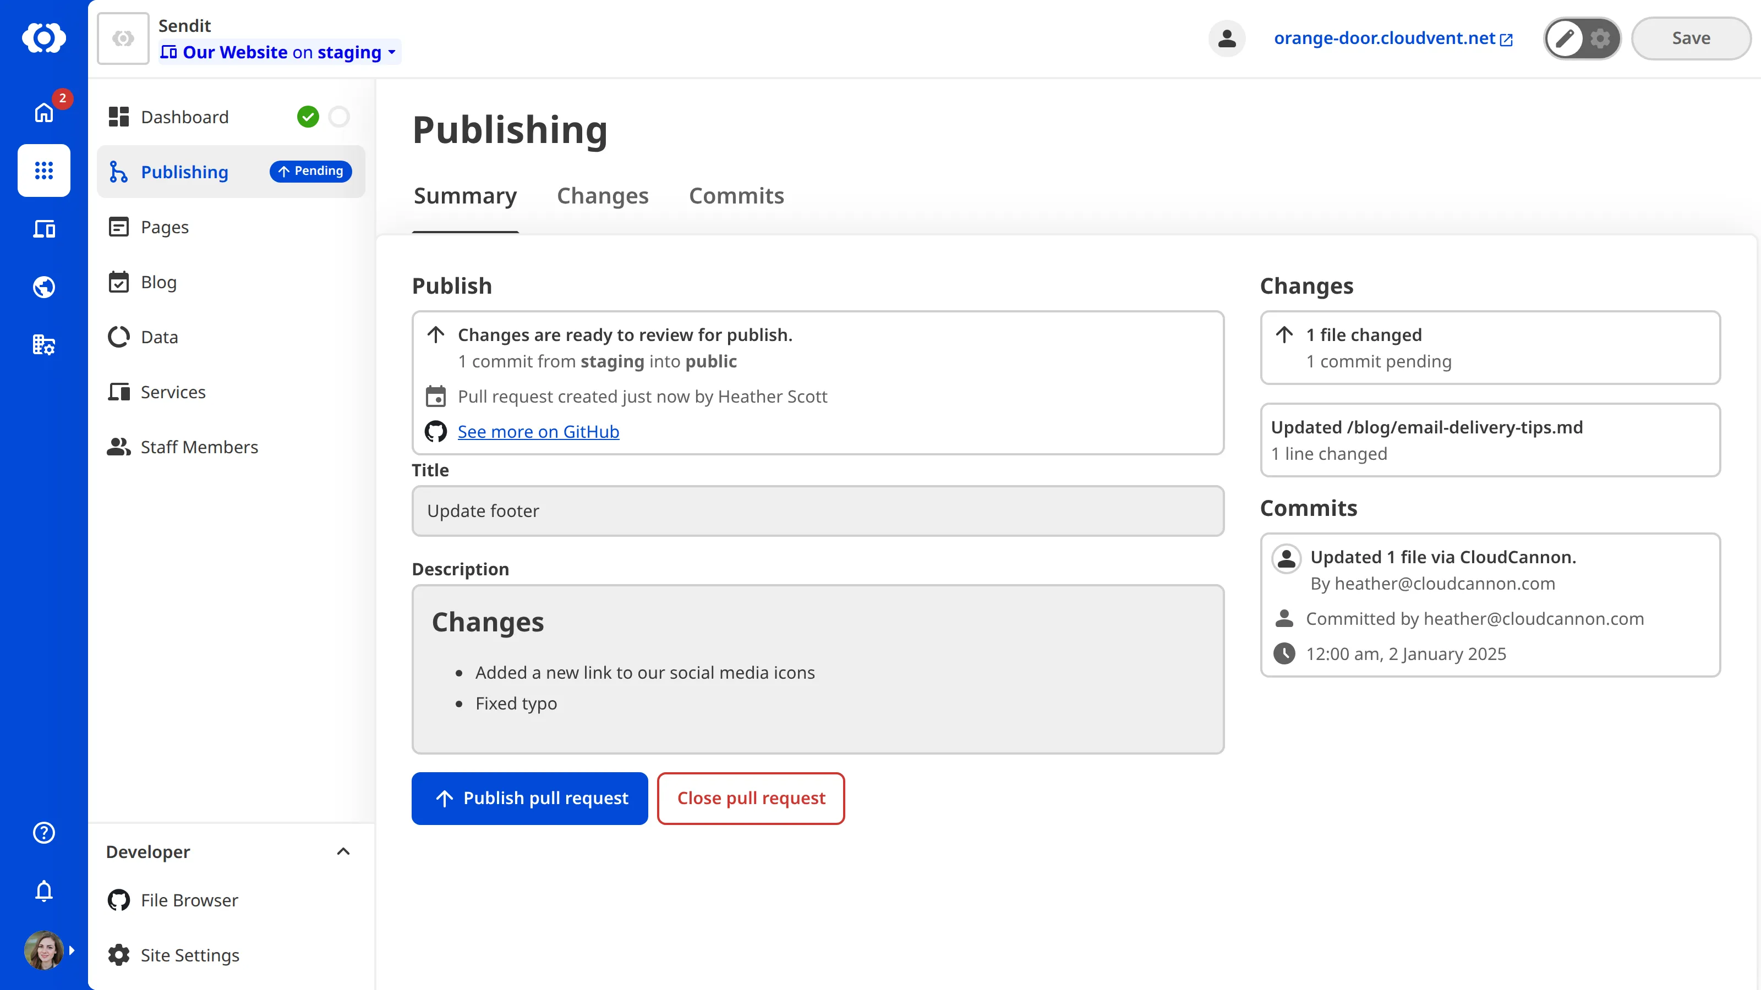Click the Publishing branch icon in sidebar
This screenshot has width=1761, height=990.
[x=118, y=172]
